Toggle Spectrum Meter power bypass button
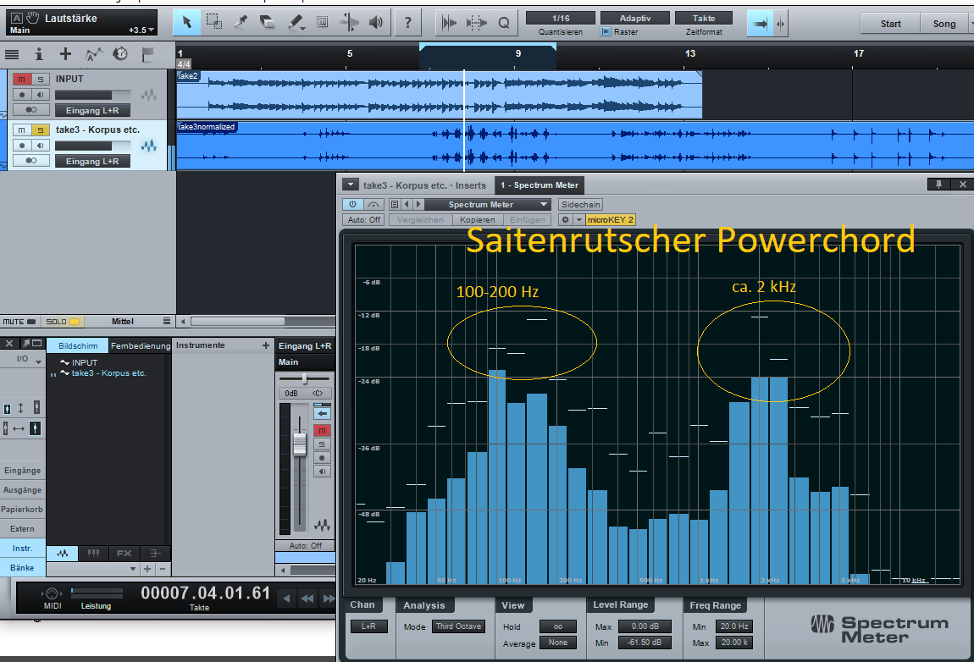Image resolution: width=974 pixels, height=662 pixels. coord(352,204)
